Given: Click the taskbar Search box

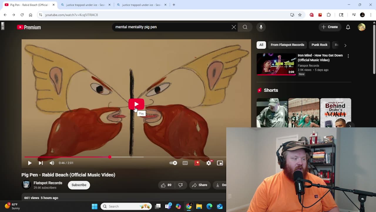Looking at the screenshot, I should (x=126, y=206).
